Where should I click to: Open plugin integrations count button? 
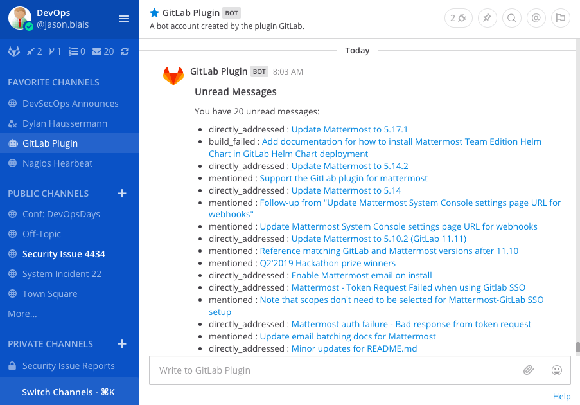(459, 18)
